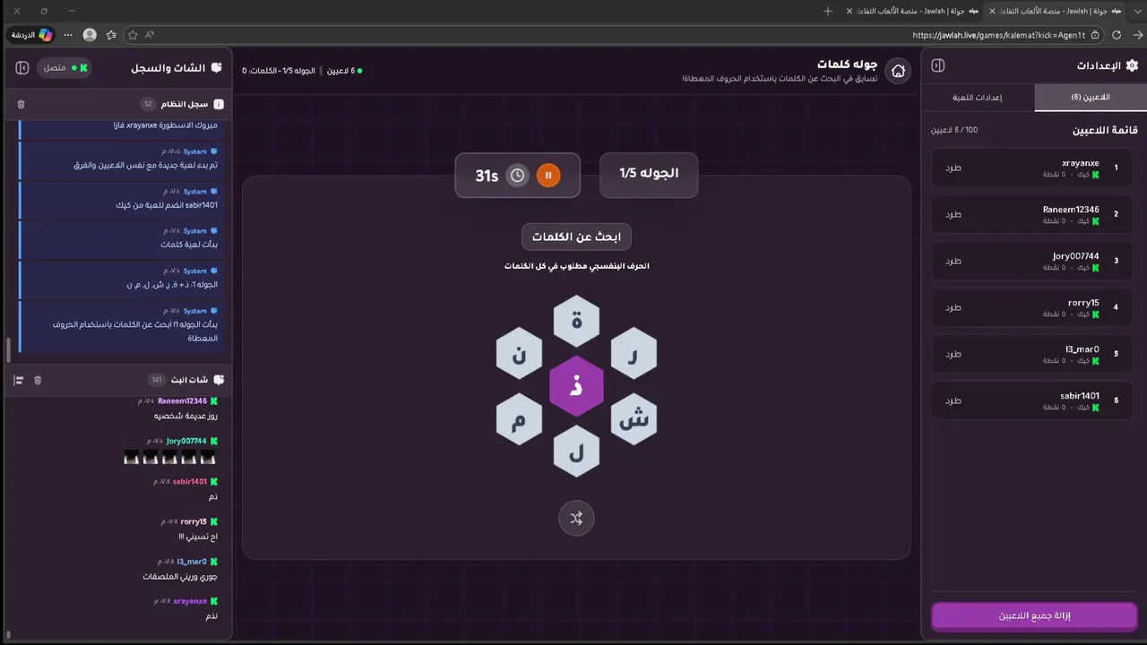
Task: Click the bubble icon beside شات البث
Action: (219, 380)
